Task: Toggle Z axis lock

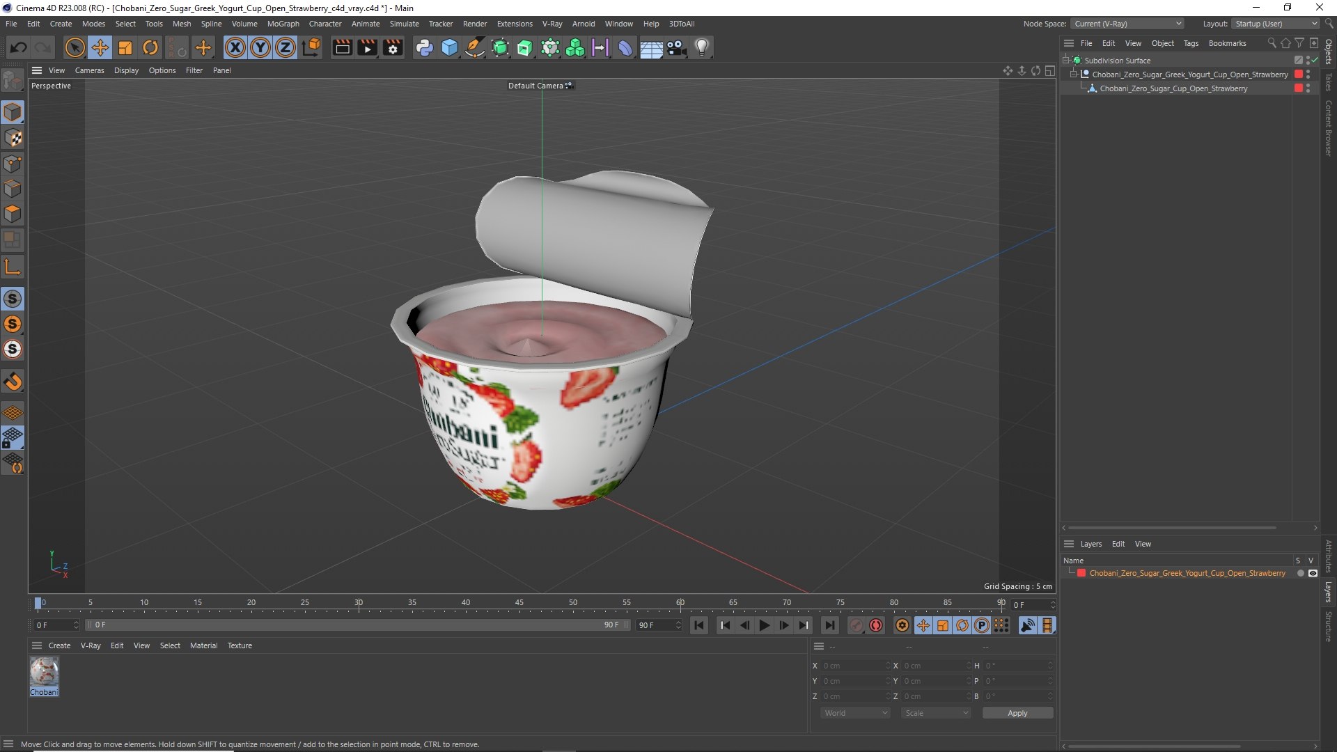Action: [x=286, y=47]
